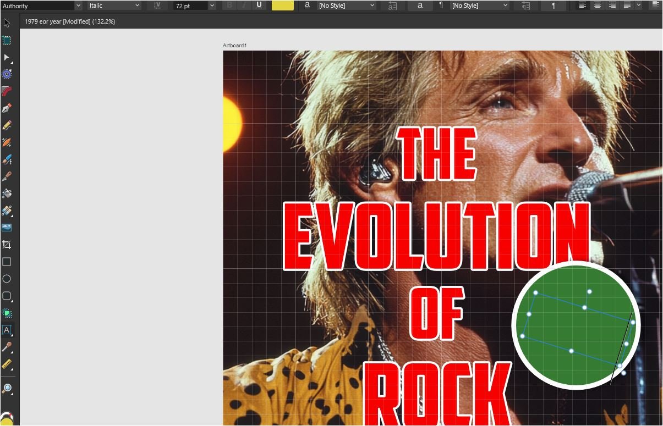Viewport: 663px width, 426px height.
Task: Click the center align text button
Action: (x=598, y=5)
